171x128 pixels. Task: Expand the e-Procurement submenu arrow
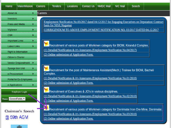click(33, 74)
